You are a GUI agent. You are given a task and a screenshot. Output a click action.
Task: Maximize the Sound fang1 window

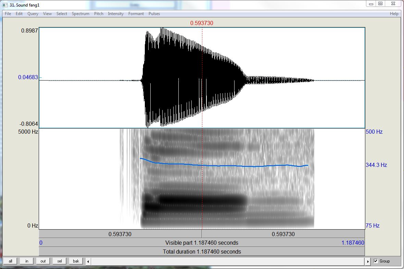pyautogui.click(x=380, y=4)
